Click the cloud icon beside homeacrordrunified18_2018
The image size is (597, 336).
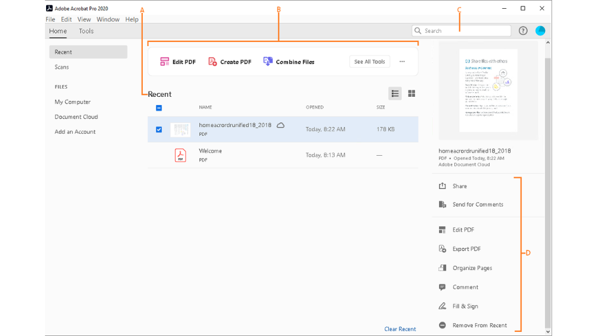[280, 125]
